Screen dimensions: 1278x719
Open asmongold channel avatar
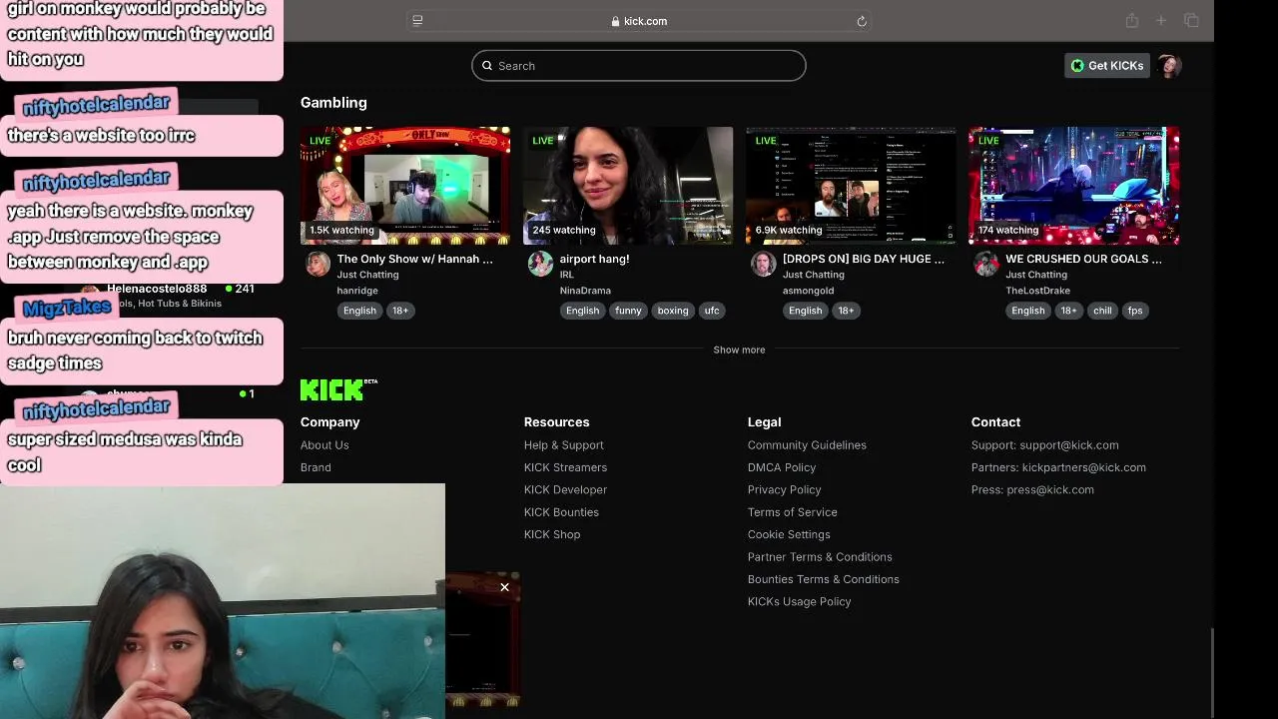tap(763, 264)
